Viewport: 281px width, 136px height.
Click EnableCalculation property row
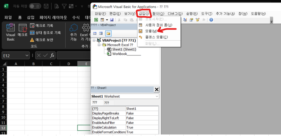click(x=125, y=127)
